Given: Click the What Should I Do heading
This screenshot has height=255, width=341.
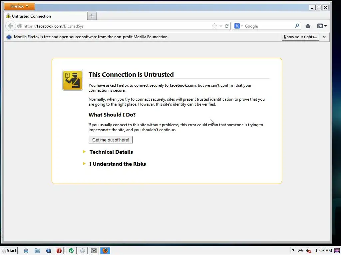Looking at the screenshot, I should click(x=112, y=115).
